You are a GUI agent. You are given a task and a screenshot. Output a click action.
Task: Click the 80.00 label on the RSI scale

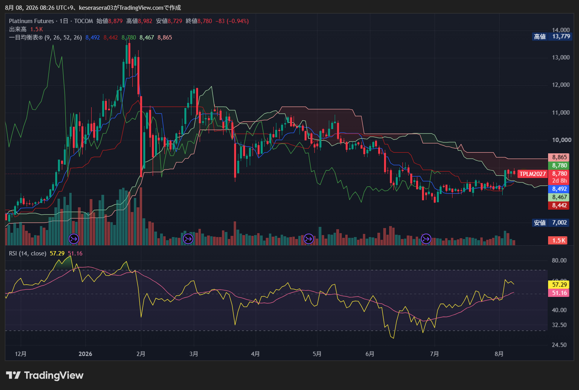[559, 260]
